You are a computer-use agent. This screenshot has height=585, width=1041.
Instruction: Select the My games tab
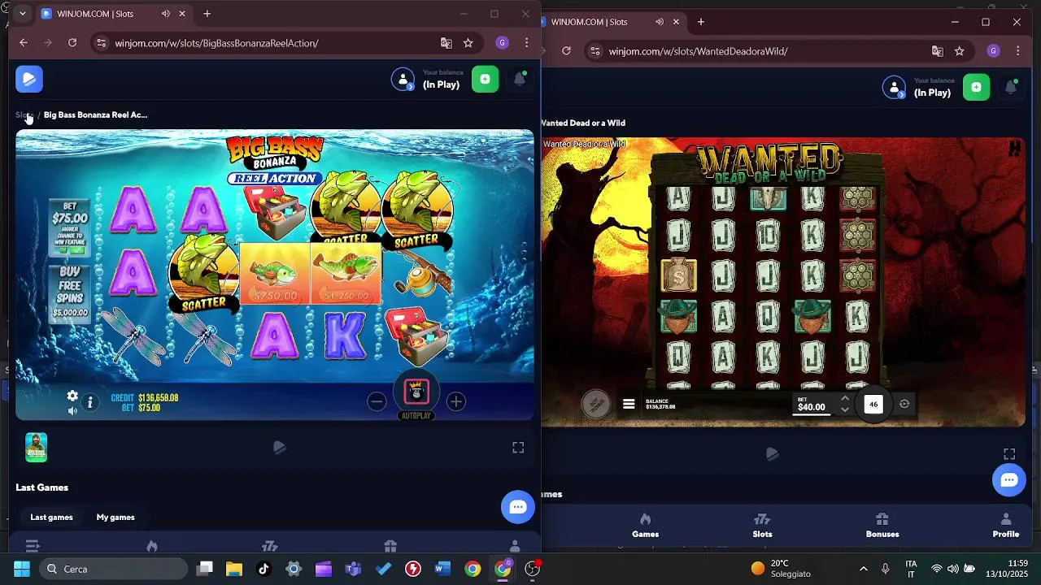[x=115, y=517]
